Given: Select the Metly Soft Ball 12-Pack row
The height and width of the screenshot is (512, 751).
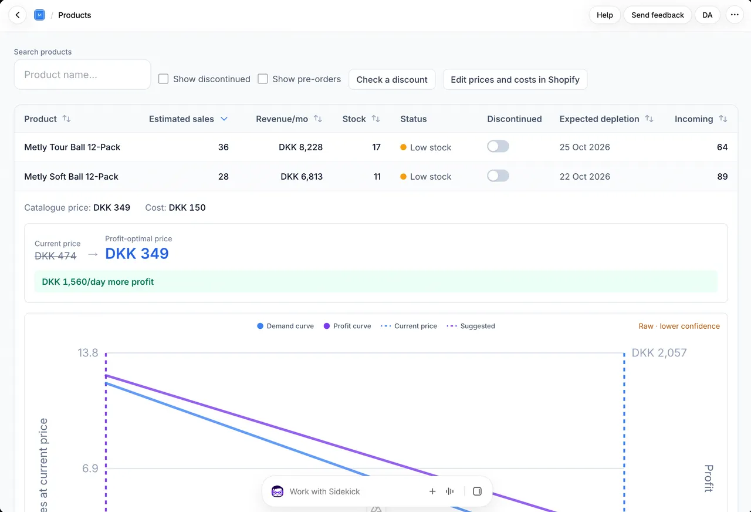Looking at the screenshot, I should 375,177.
